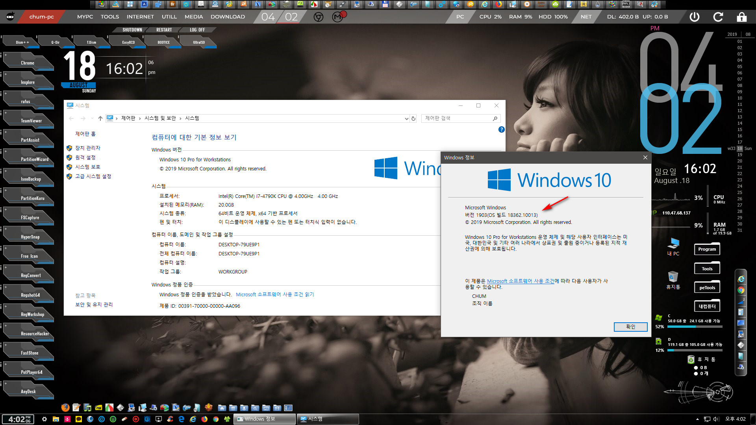Expand the address bar history dropdown
This screenshot has height=425, width=756.
(406, 118)
